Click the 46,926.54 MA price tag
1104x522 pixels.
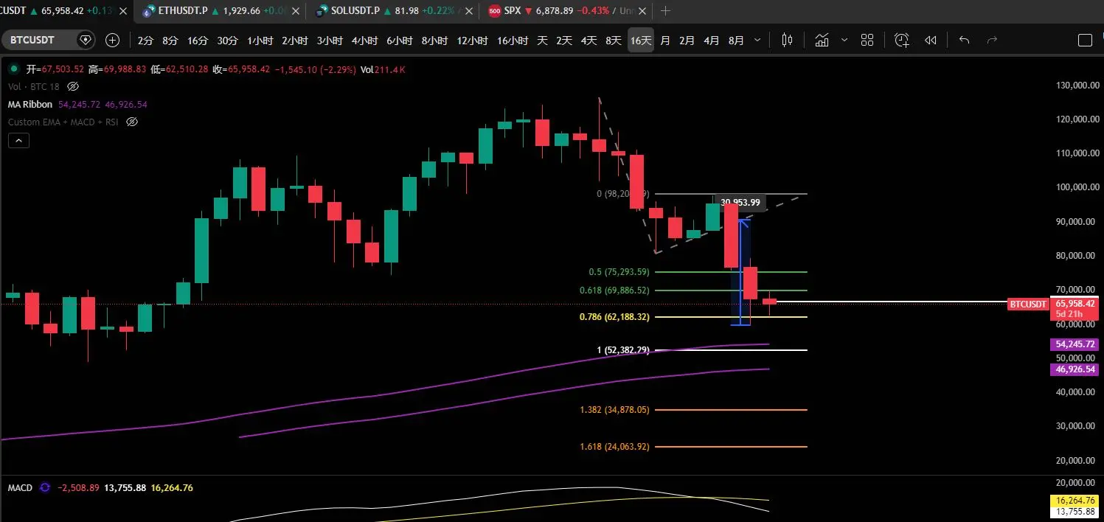[1075, 369]
